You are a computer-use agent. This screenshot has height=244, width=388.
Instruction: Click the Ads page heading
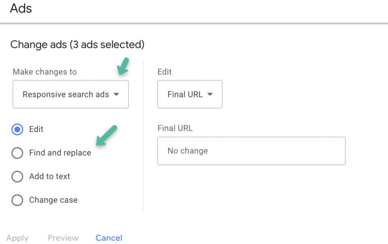(21, 8)
